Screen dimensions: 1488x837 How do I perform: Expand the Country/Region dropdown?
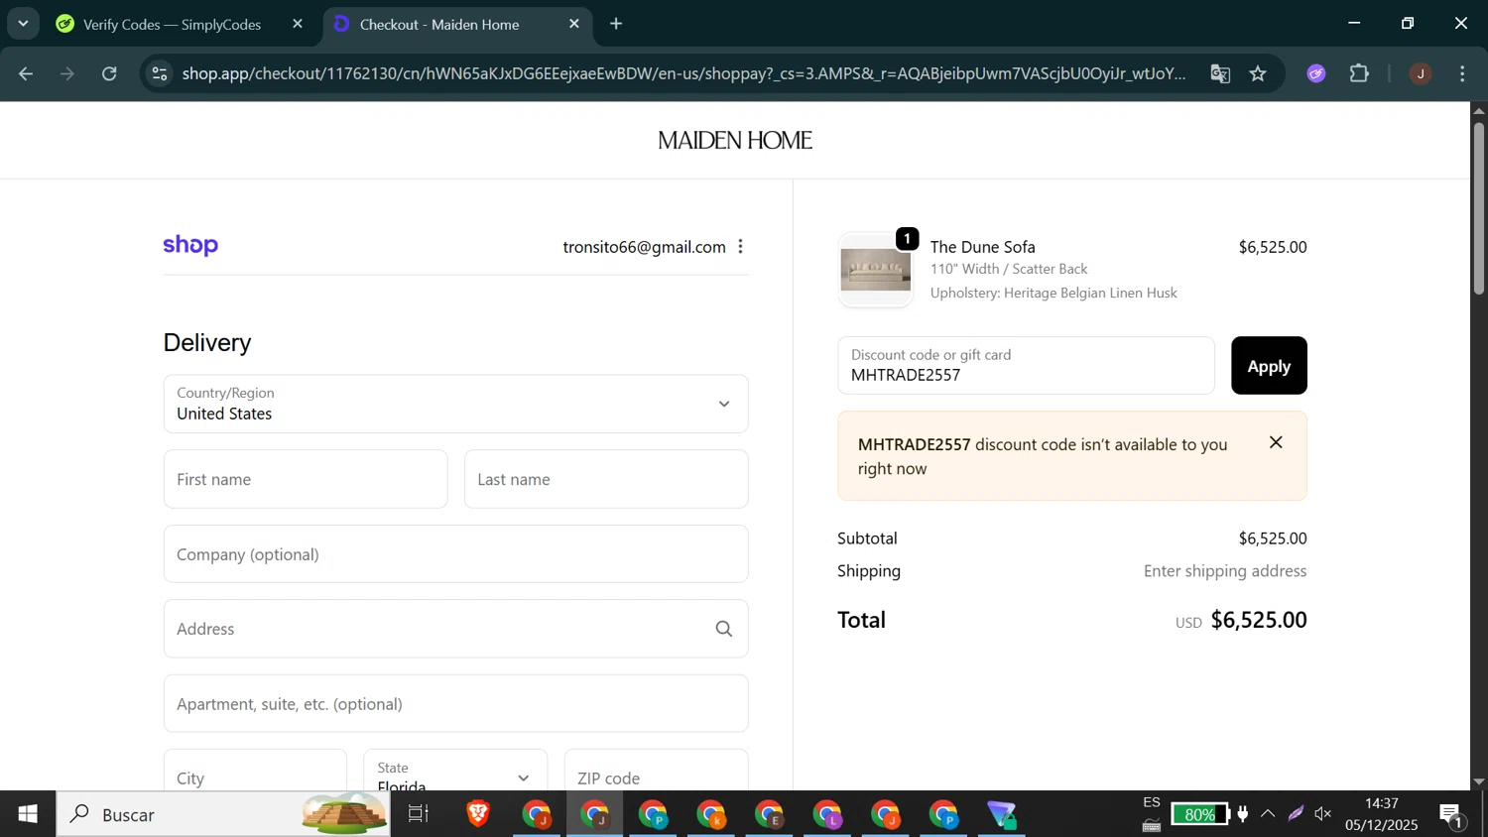(455, 404)
